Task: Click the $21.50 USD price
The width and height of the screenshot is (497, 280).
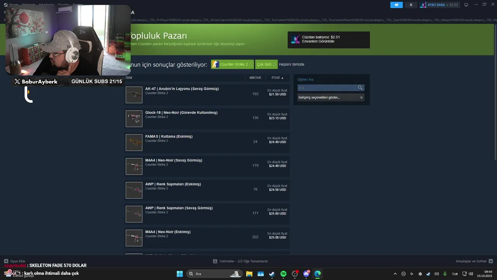Action: coord(278,94)
